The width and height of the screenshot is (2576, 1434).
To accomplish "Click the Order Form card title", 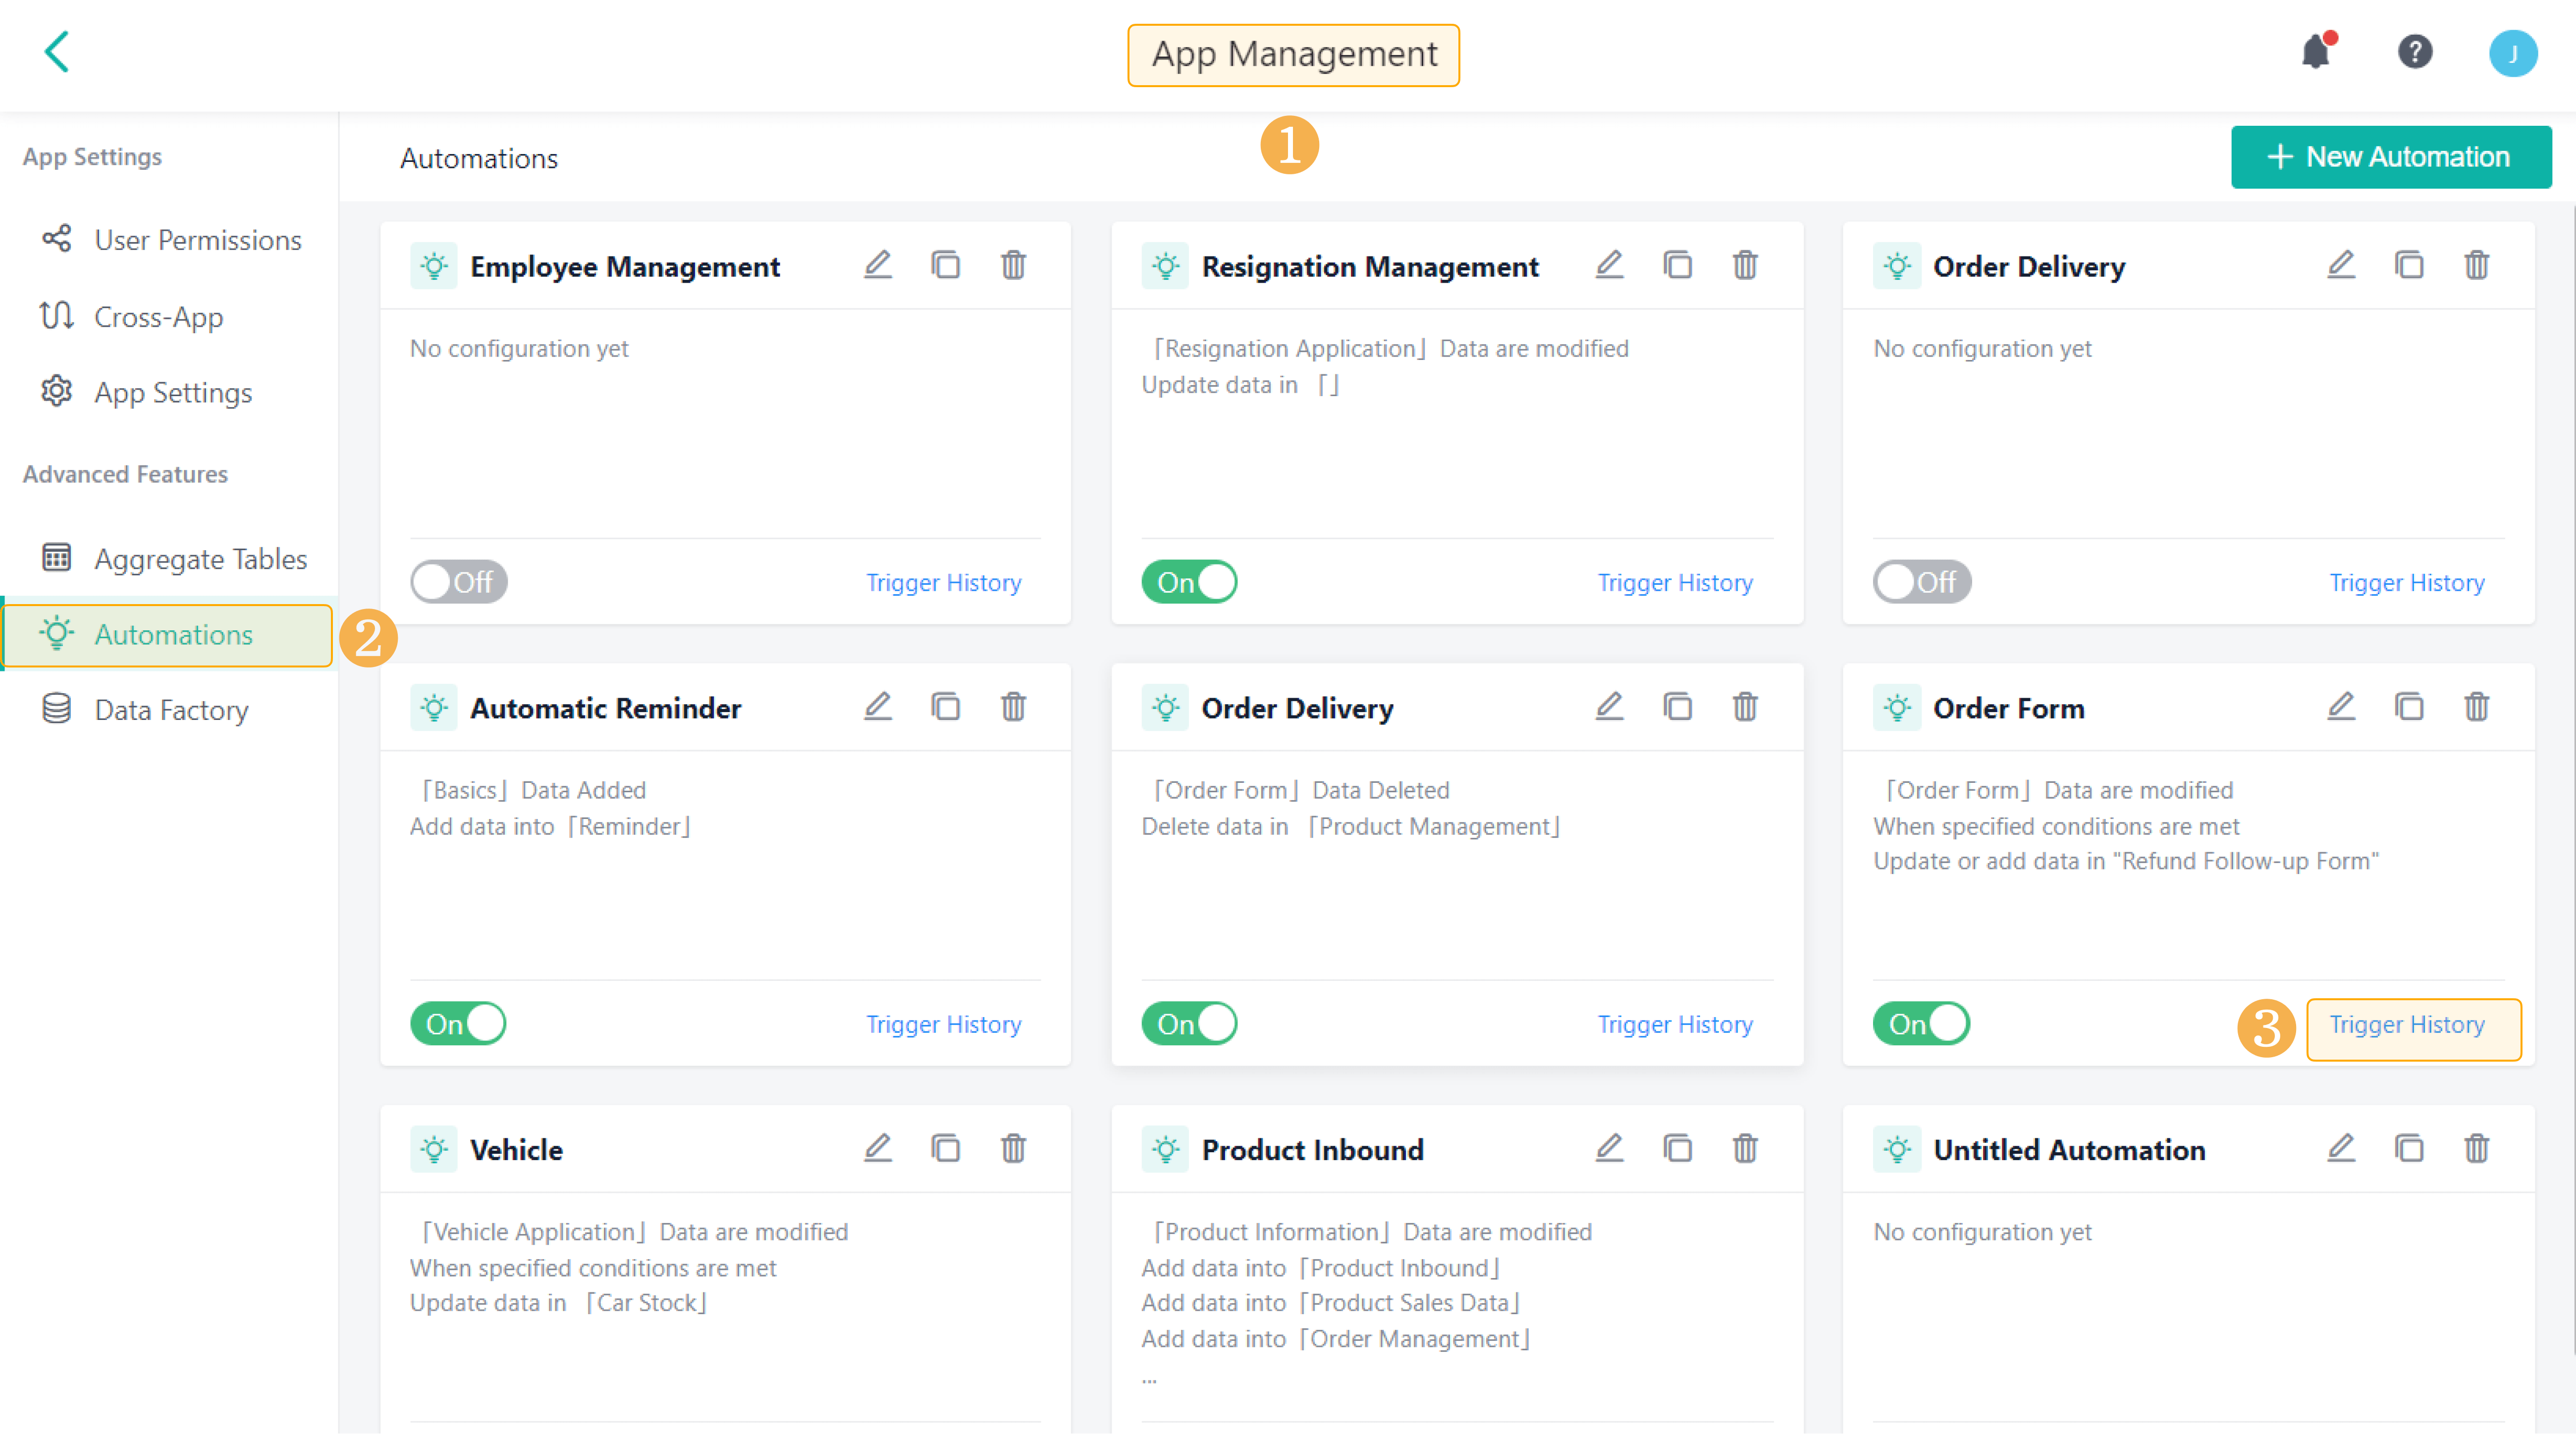I will point(2009,709).
